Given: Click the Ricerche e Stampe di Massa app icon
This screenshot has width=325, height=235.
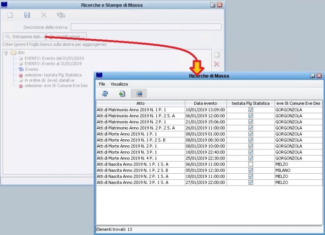Looking at the screenshot, I should (x=4, y=5).
